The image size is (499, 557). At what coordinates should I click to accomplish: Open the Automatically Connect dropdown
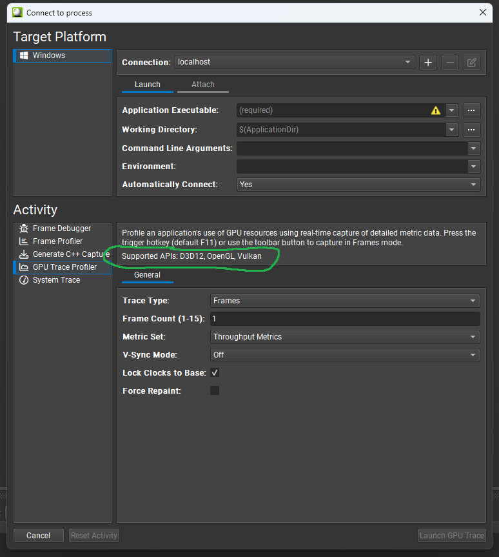(358, 185)
